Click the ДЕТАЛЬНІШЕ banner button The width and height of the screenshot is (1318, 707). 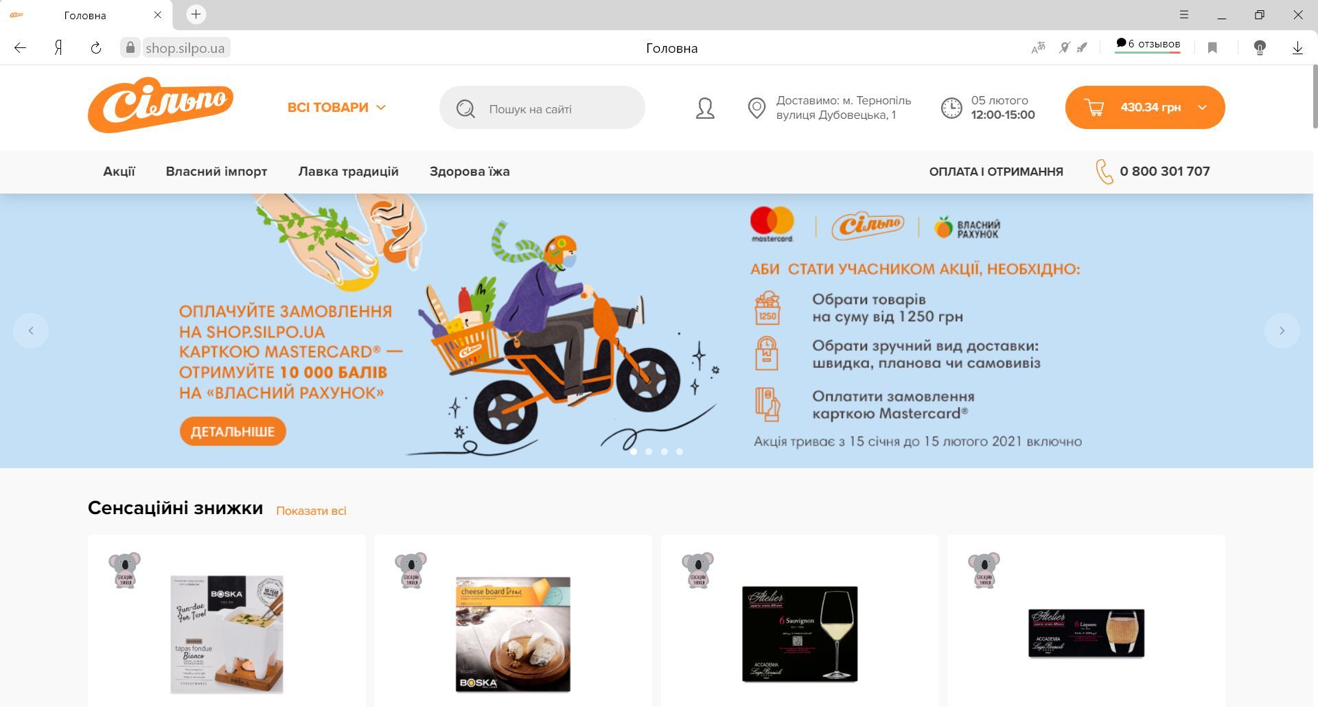[233, 431]
